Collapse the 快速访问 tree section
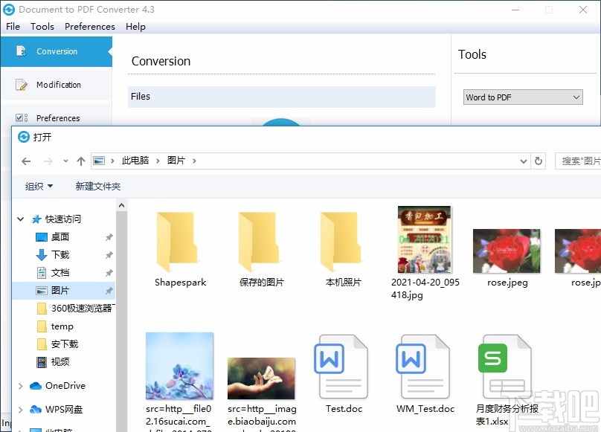This screenshot has width=601, height=432. point(20,219)
